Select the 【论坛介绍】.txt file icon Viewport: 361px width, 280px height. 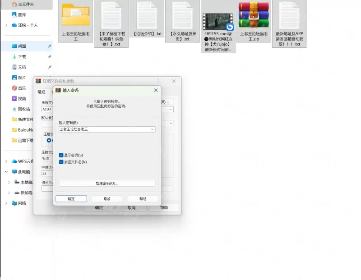pyautogui.click(x=147, y=15)
